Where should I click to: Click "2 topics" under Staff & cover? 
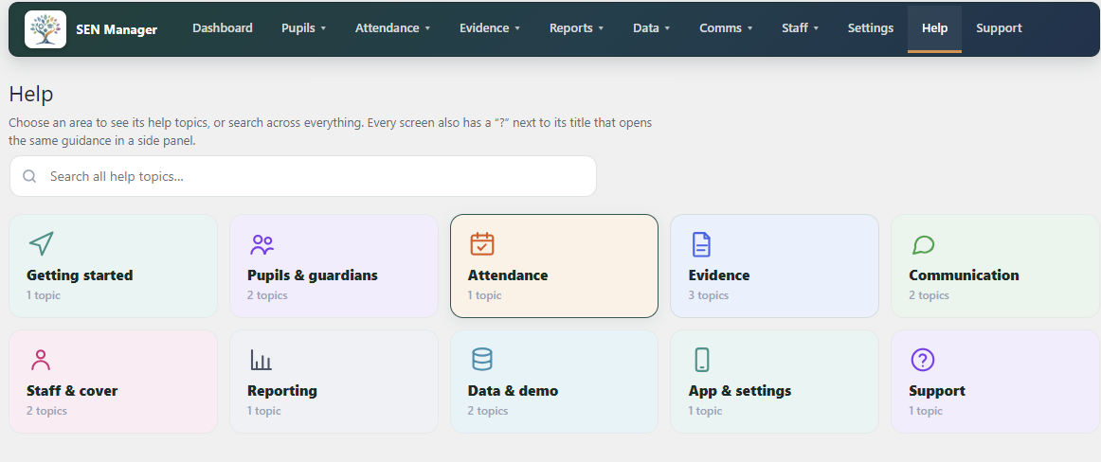tap(46, 411)
